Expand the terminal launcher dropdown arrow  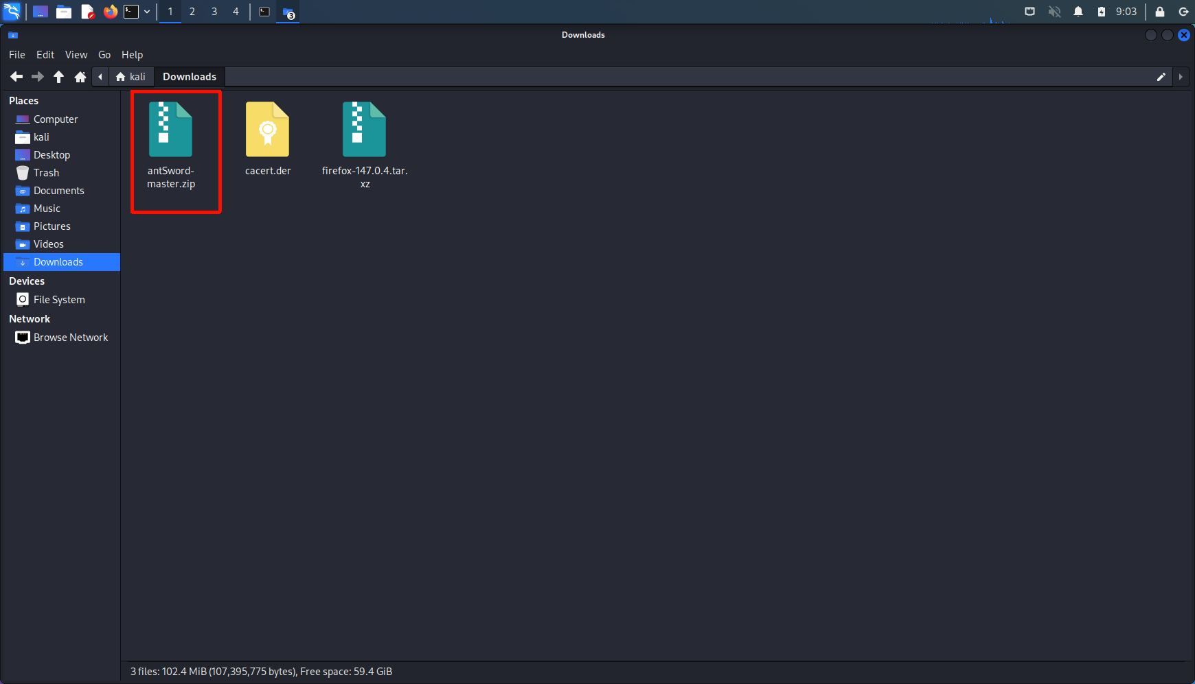[x=147, y=12]
